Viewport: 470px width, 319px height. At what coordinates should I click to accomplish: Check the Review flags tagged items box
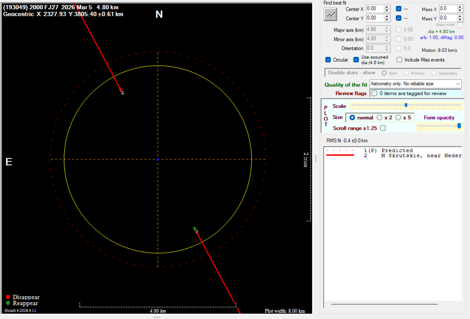(374, 94)
